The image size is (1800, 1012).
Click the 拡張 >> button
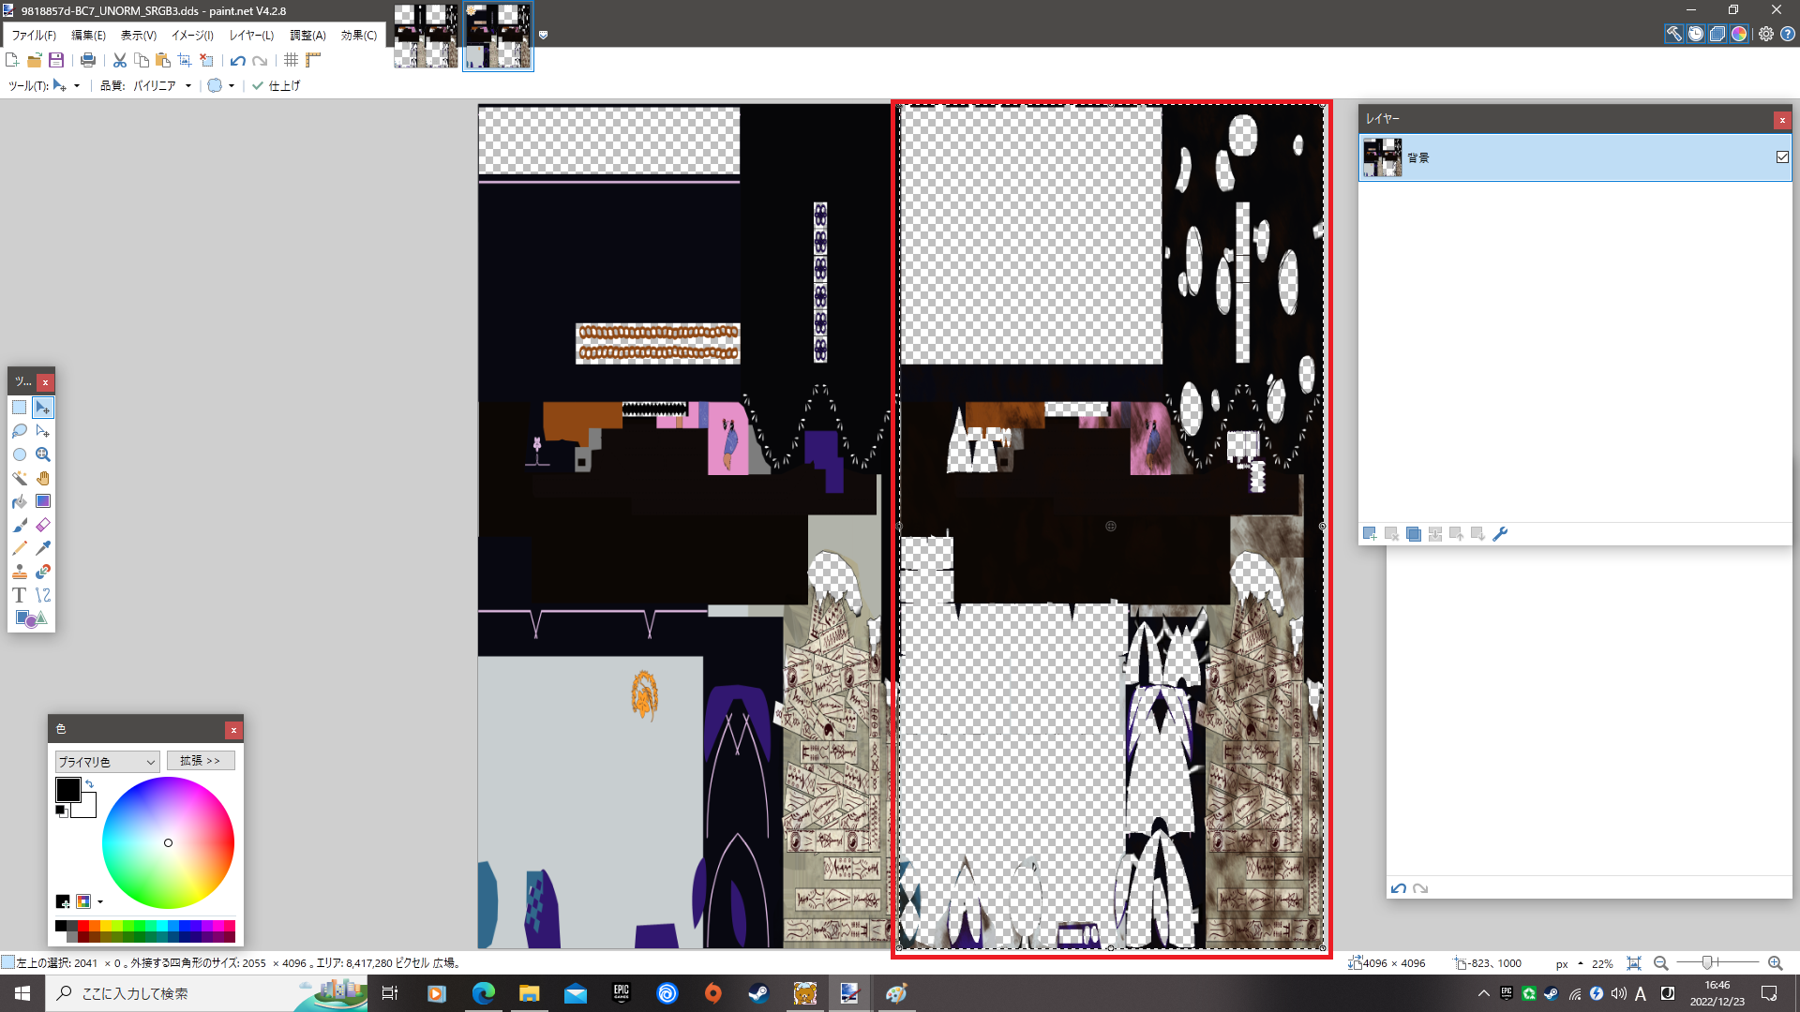point(201,761)
